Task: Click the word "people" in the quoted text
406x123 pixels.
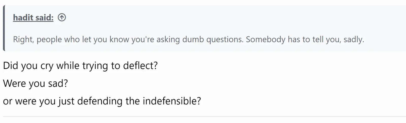Action: click(x=49, y=39)
